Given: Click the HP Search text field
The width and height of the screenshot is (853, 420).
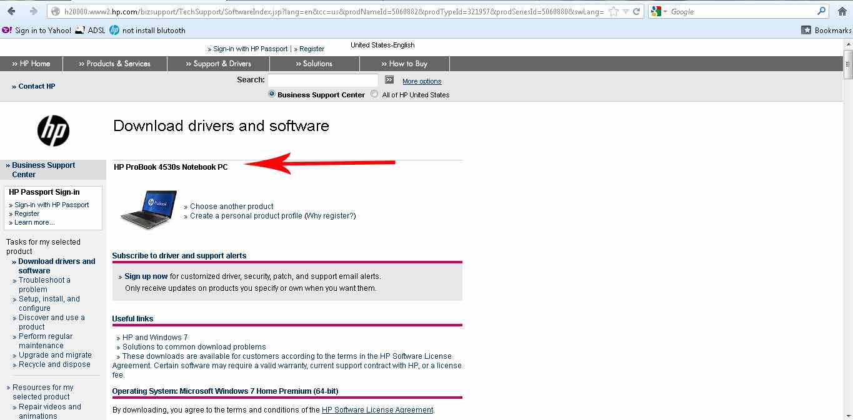Looking at the screenshot, I should coord(323,80).
